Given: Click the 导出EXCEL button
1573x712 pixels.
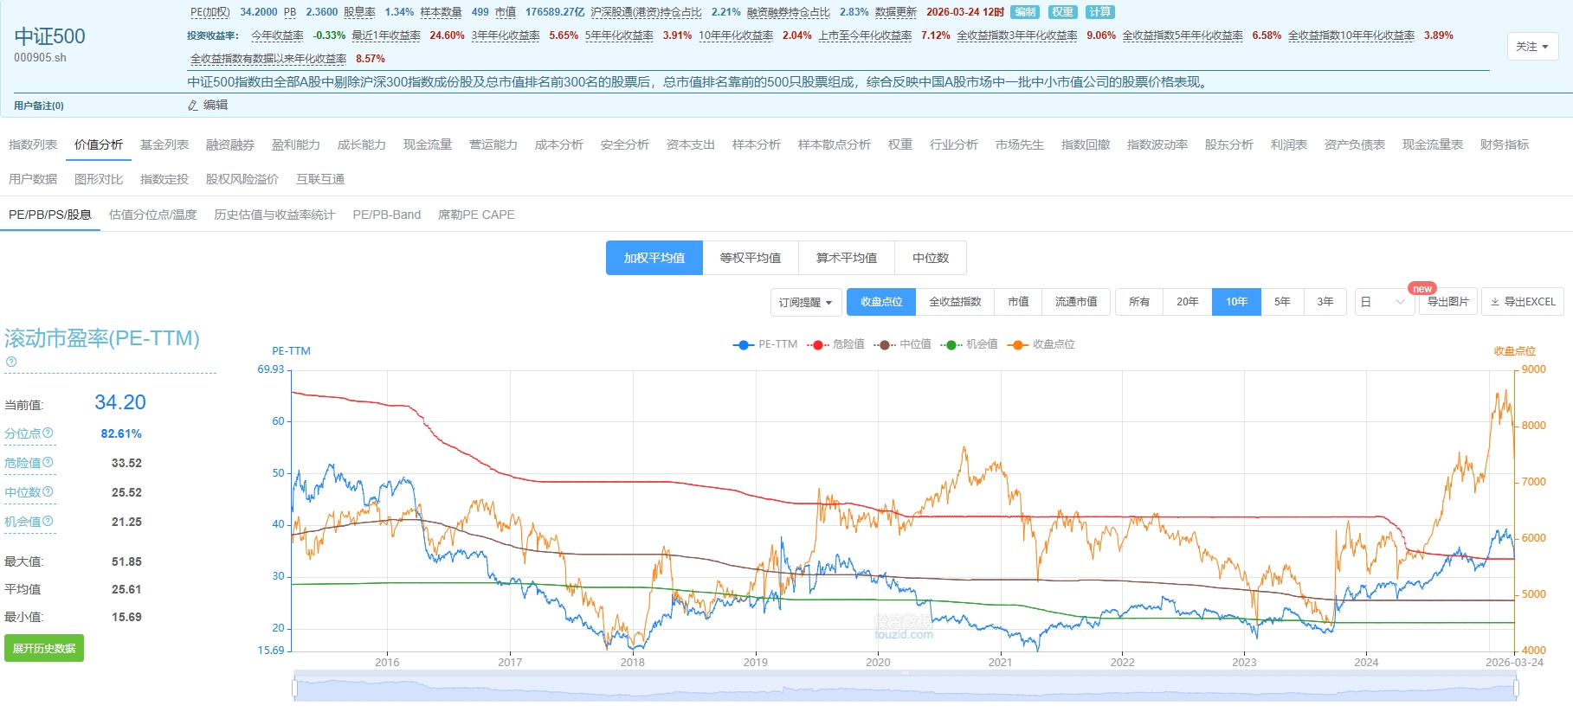Looking at the screenshot, I should (1523, 302).
